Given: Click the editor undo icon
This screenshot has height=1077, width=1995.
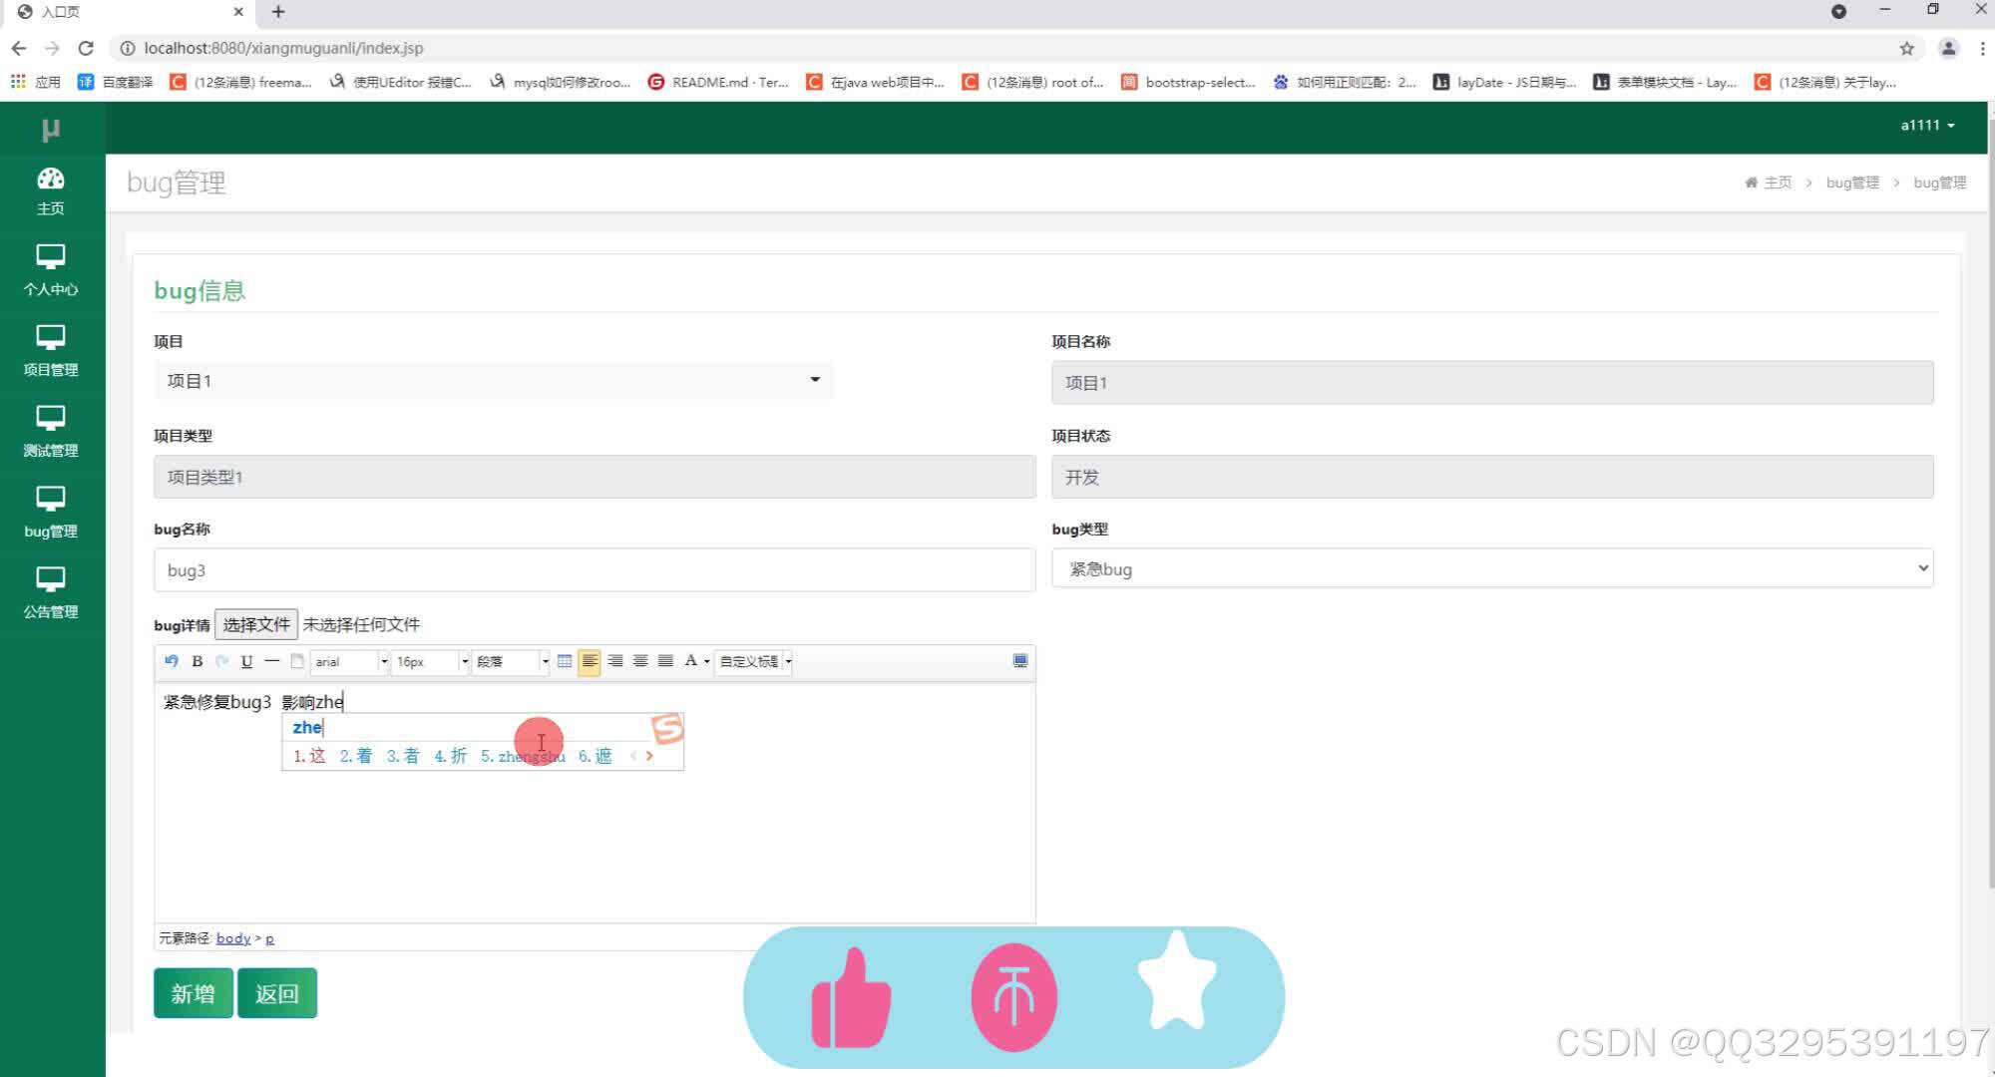Looking at the screenshot, I should (x=171, y=661).
